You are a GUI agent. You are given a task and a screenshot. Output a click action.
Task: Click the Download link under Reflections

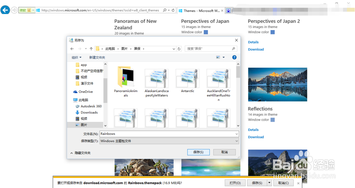(x=256, y=137)
